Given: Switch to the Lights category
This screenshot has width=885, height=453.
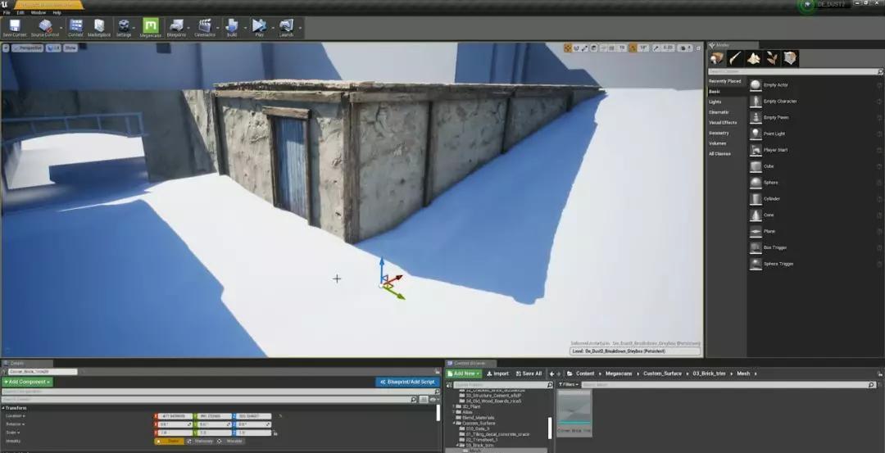Looking at the screenshot, I should point(715,102).
